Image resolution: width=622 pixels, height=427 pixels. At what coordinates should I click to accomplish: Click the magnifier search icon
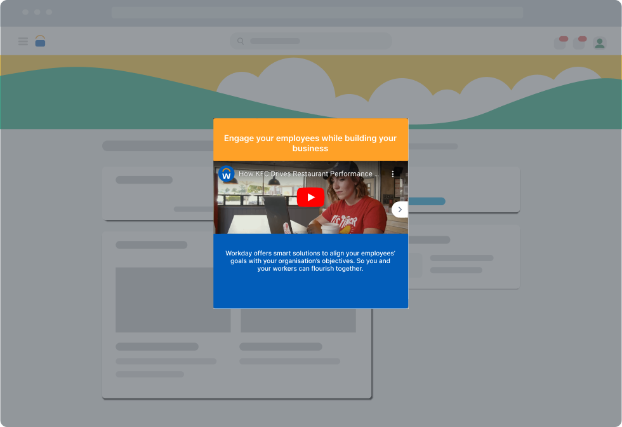[x=241, y=41]
